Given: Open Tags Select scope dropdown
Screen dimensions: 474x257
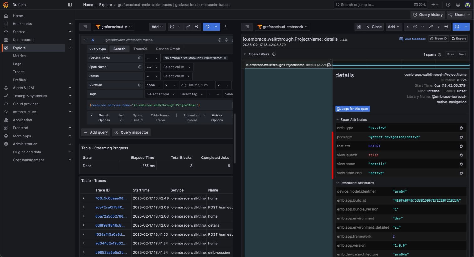Looking at the screenshot, I should click(161, 94).
